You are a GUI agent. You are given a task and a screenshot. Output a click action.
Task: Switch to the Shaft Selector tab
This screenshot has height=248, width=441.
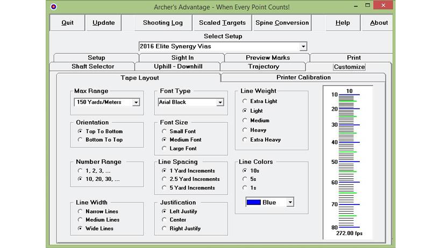tap(93, 67)
